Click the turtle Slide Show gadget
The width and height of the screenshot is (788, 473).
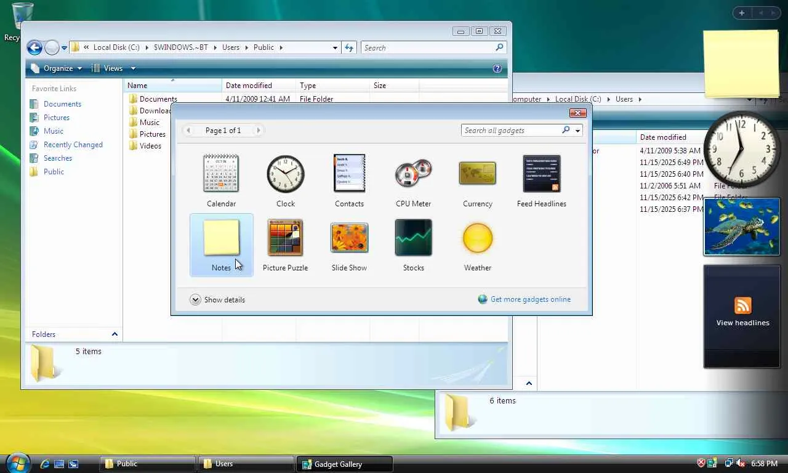742,227
